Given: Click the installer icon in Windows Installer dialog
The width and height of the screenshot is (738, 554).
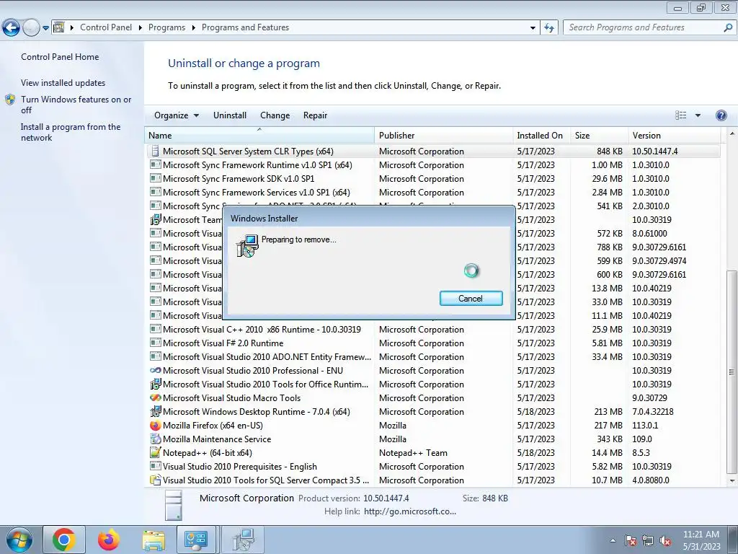Looking at the screenshot, I should (247, 245).
